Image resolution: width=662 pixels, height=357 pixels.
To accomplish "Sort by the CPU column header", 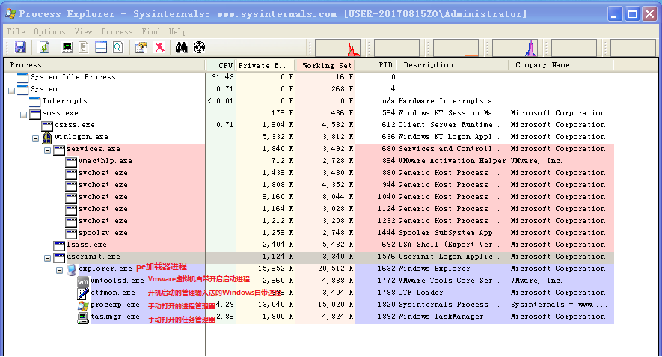I will (x=221, y=65).
